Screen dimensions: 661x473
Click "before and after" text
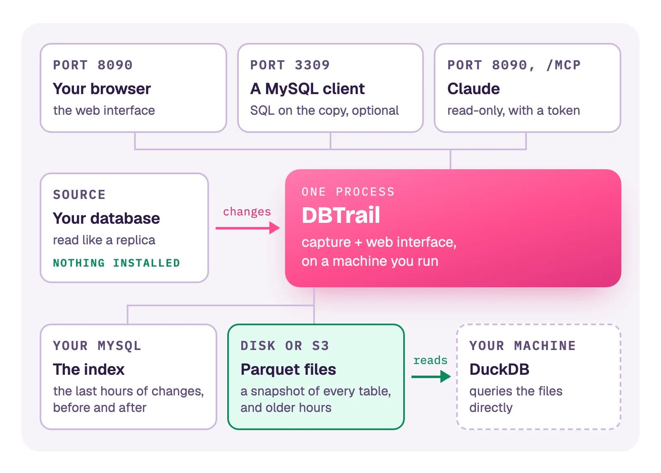[x=100, y=407]
